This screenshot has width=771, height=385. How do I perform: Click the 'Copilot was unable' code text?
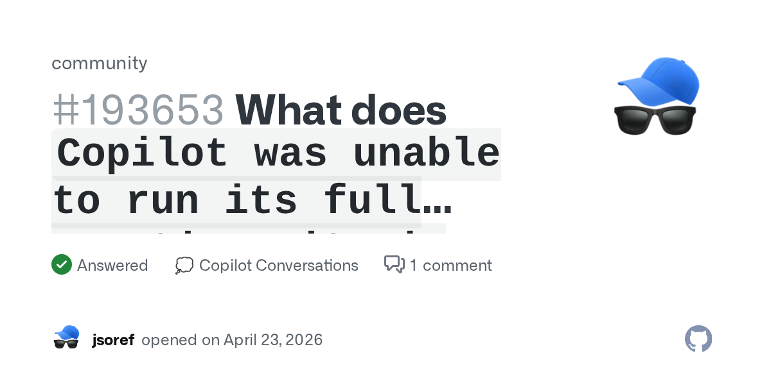tap(278, 153)
